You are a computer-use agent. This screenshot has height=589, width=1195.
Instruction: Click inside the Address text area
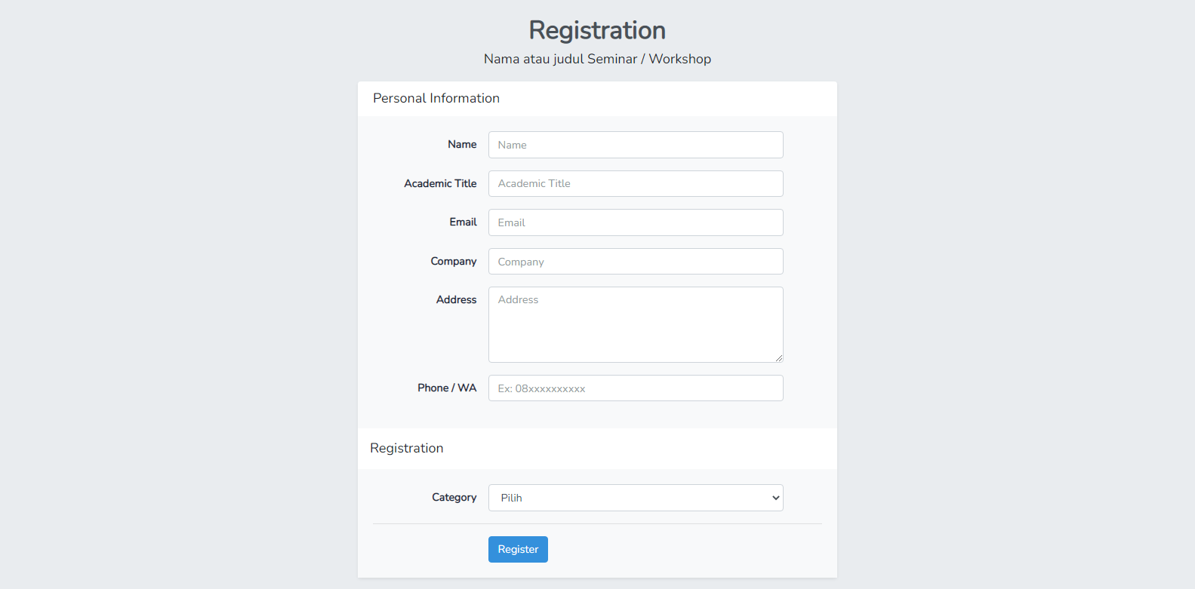pos(636,324)
